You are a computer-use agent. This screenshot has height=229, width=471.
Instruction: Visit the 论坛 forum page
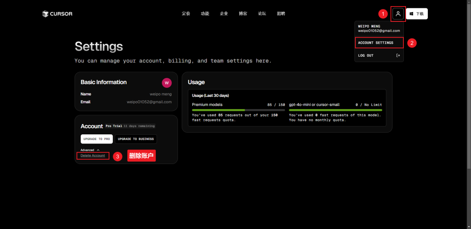262,14
